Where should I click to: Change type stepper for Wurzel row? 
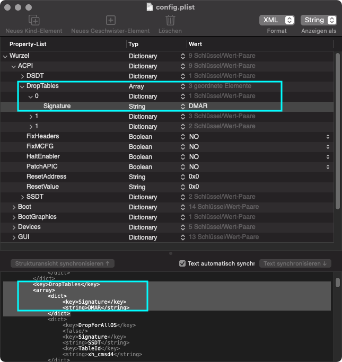pos(183,56)
